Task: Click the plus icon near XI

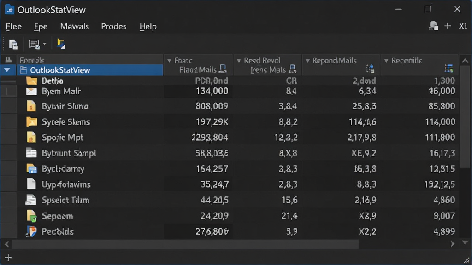Action: click(448, 26)
